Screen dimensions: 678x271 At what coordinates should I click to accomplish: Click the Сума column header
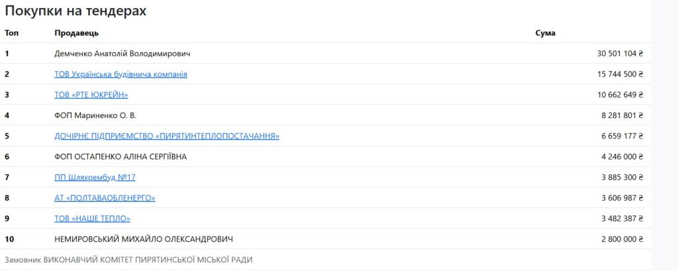545,33
